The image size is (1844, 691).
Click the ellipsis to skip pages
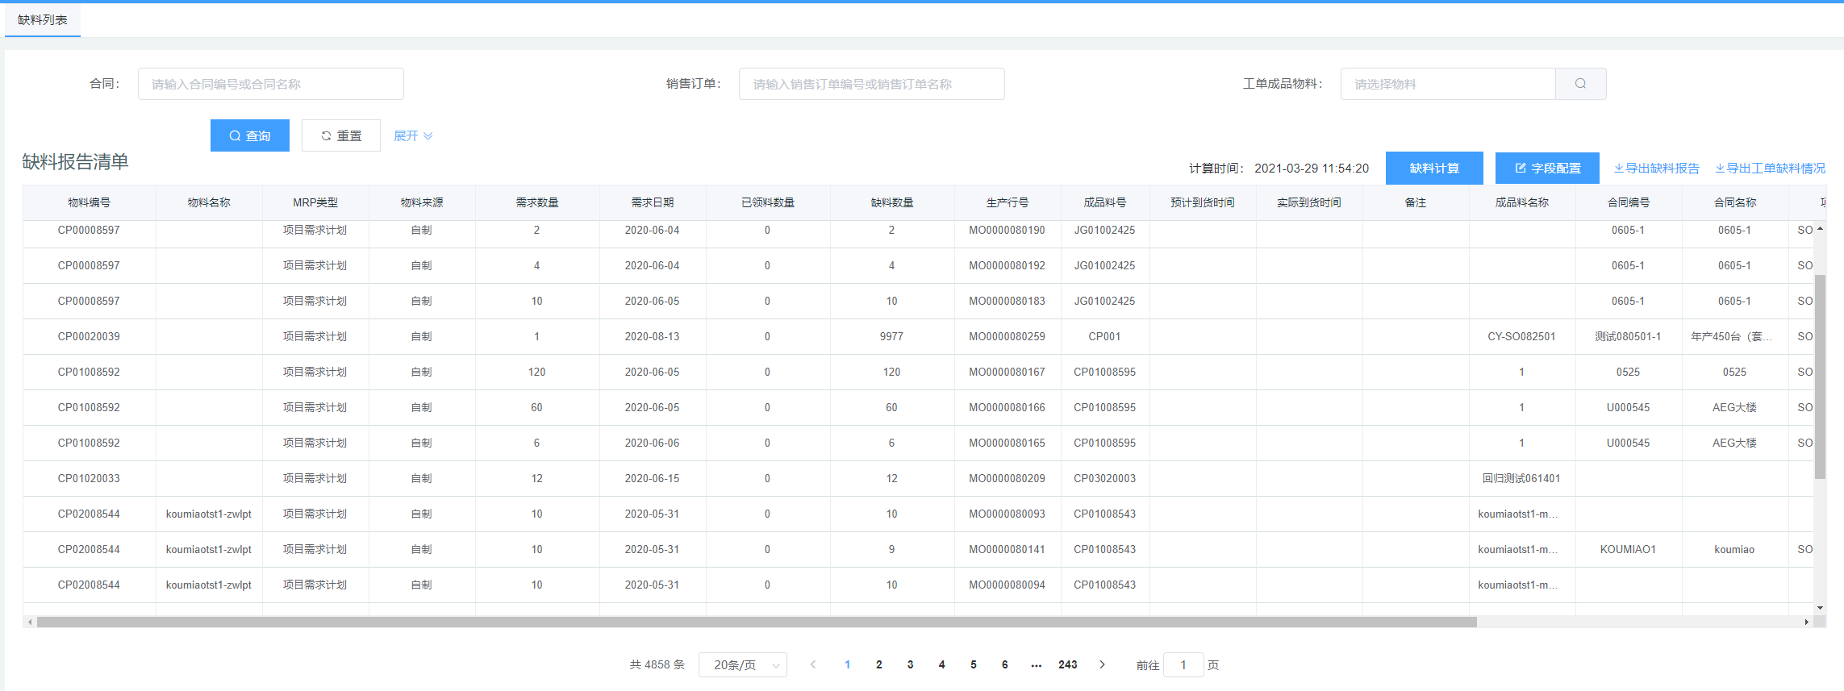[1036, 664]
